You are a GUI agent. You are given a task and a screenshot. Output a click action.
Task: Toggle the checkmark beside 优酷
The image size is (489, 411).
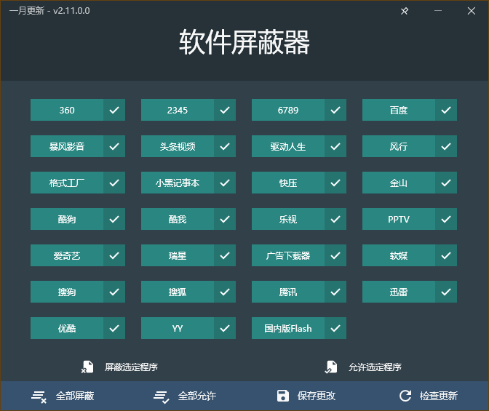pos(114,328)
